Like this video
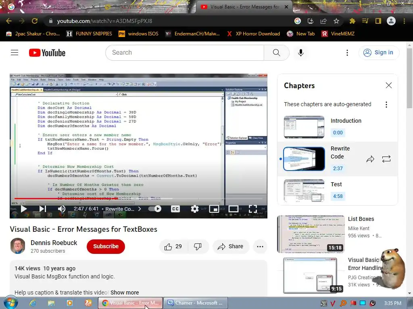This screenshot has height=309, width=413. 173,247
